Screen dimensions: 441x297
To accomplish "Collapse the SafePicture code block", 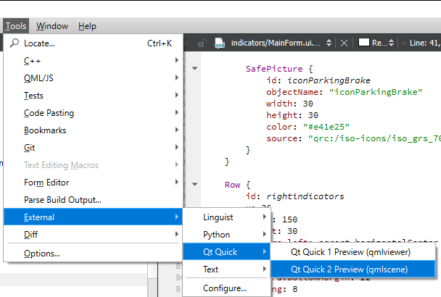I will pyautogui.click(x=195, y=70).
